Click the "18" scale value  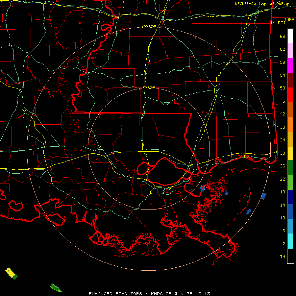tap(283, 192)
